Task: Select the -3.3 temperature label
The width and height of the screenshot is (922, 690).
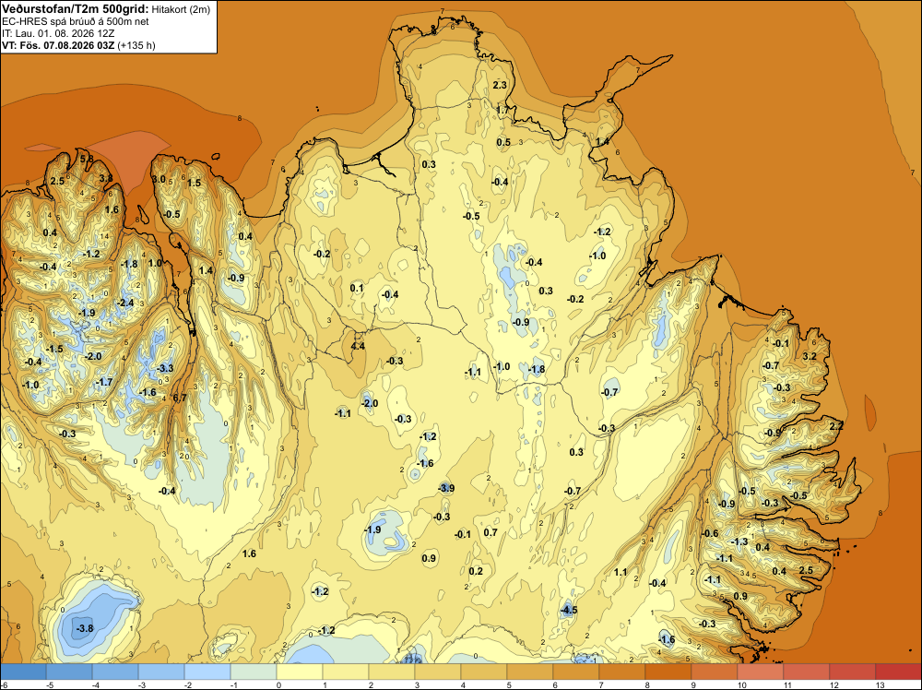Action: point(165,368)
